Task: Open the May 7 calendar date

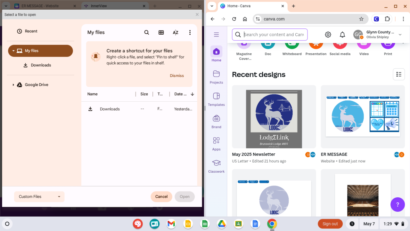Action: click(x=369, y=224)
